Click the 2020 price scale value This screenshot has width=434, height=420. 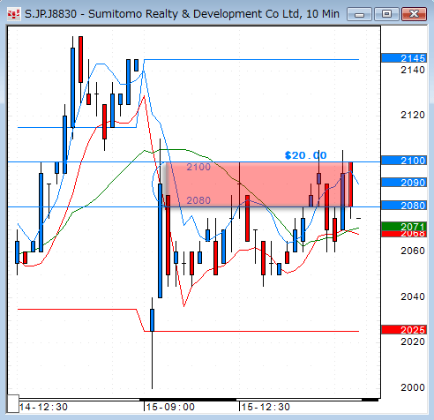[413, 341]
